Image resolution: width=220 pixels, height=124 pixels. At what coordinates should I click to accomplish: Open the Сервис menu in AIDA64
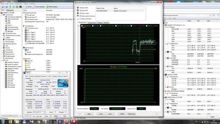pyautogui.click(x=26, y=4)
